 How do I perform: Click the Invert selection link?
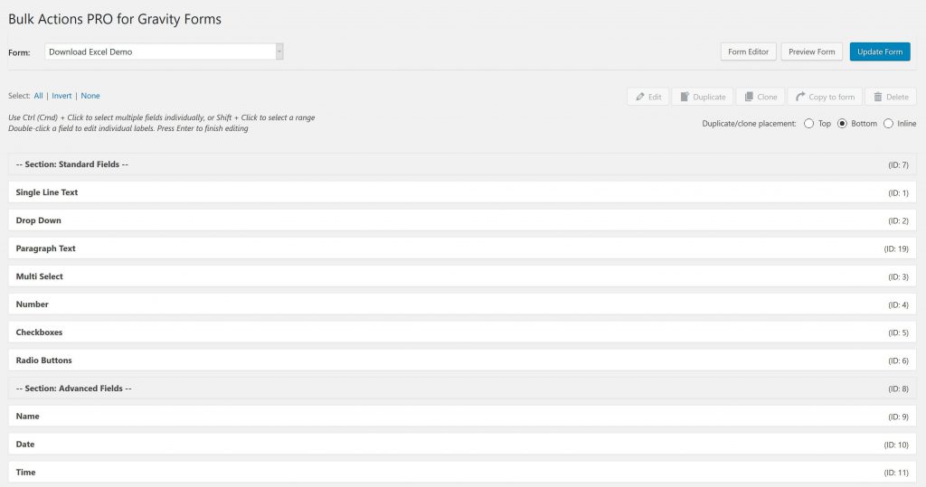pyautogui.click(x=61, y=96)
